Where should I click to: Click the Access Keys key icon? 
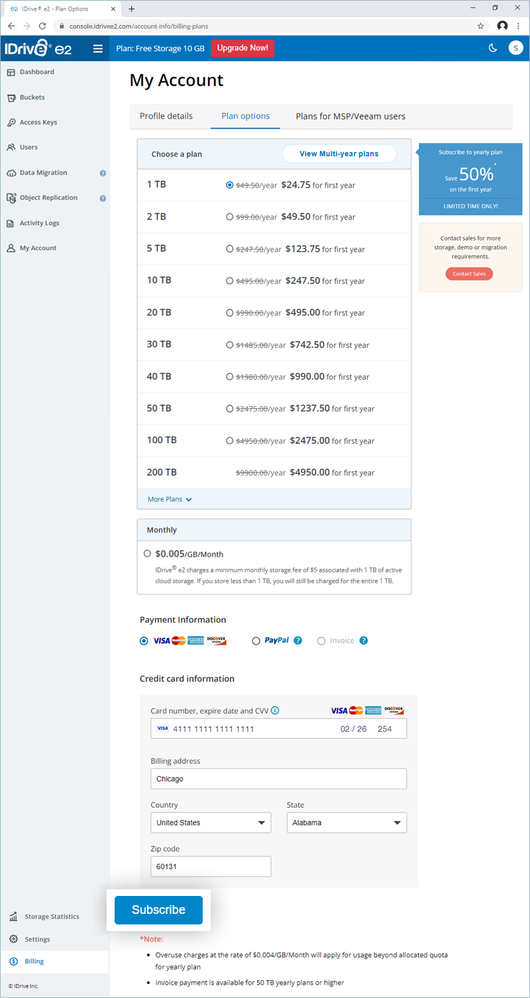click(x=11, y=123)
